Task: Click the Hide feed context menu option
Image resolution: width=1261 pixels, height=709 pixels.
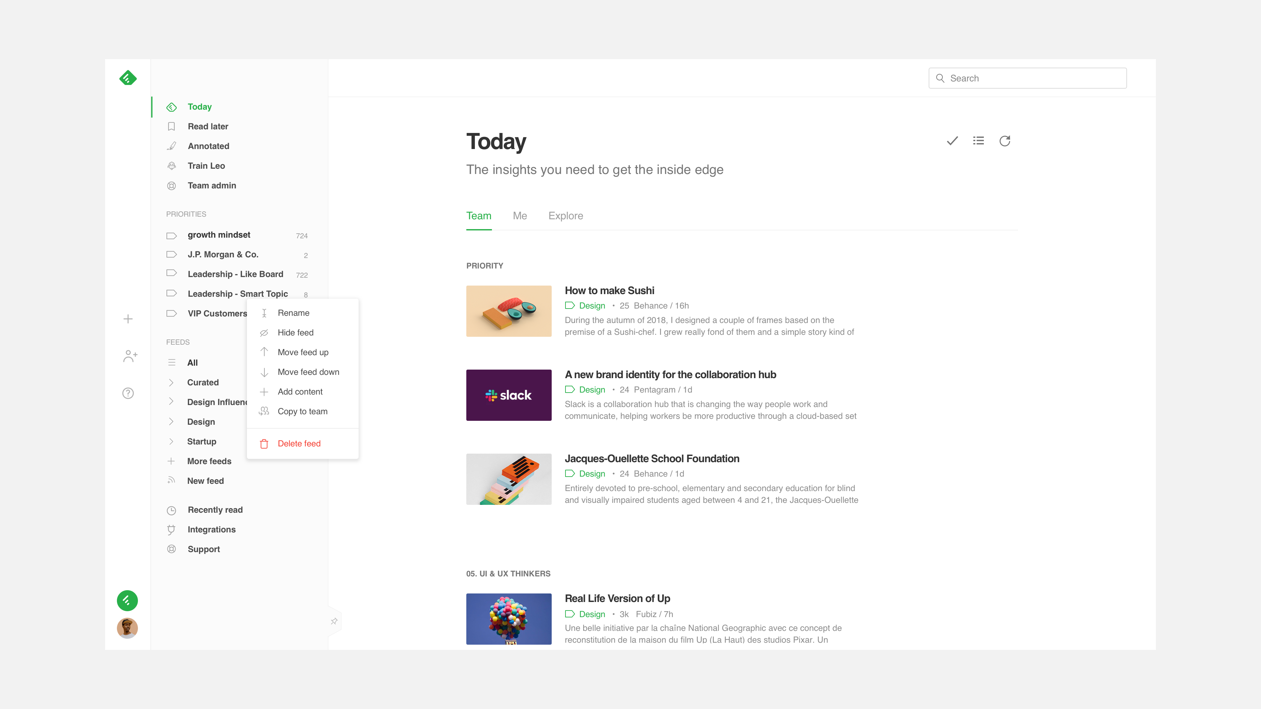Action: [295, 333]
